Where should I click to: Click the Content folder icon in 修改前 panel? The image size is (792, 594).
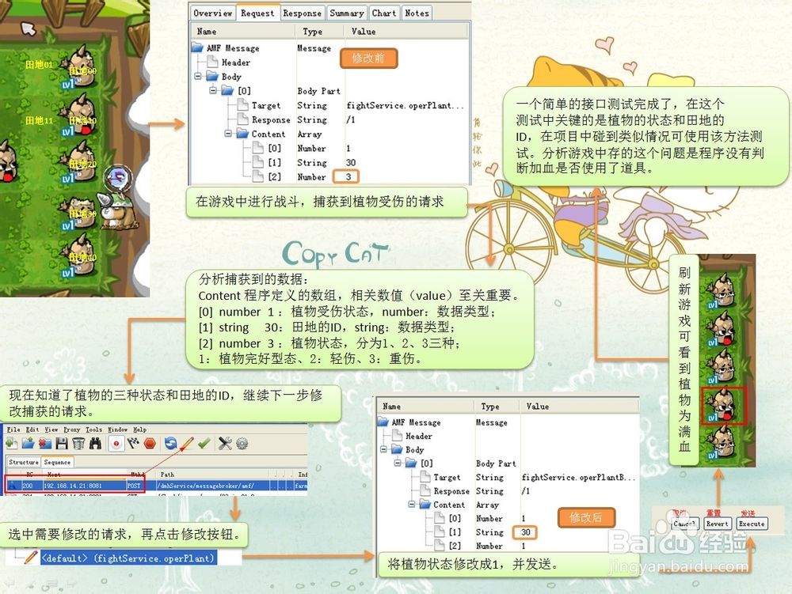point(242,134)
